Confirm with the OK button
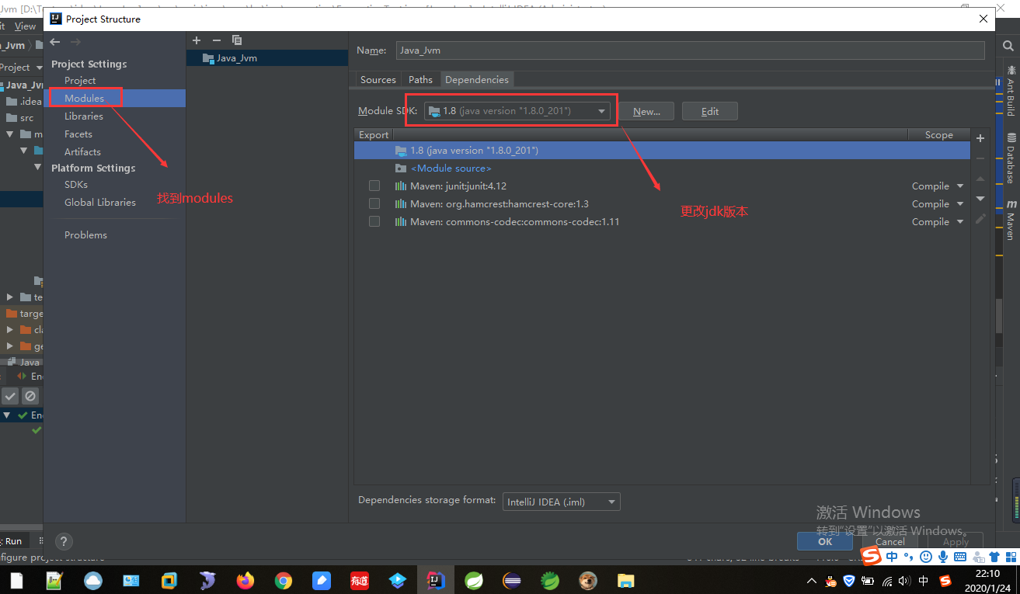Image resolution: width=1020 pixels, height=594 pixels. pos(825,541)
